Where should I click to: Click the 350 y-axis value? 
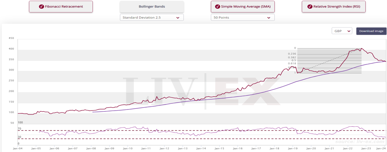(x=12, y=59)
